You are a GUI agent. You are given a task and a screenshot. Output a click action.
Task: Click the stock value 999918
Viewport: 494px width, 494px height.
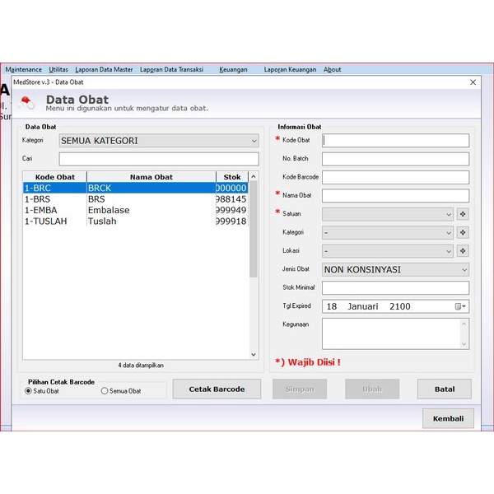pos(231,221)
